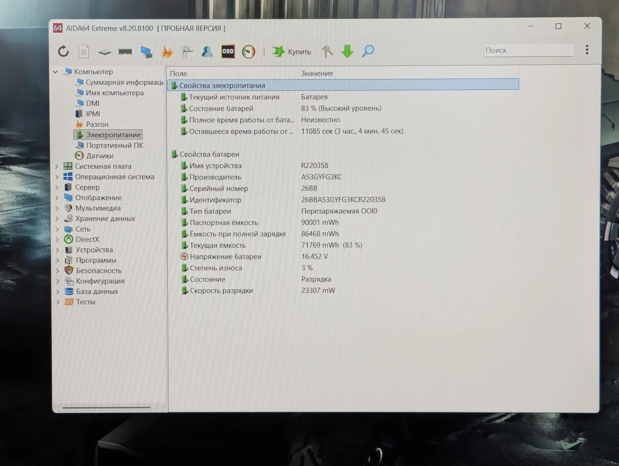Open the sensor gauge toolbar icon
619x466 pixels.
249,52
